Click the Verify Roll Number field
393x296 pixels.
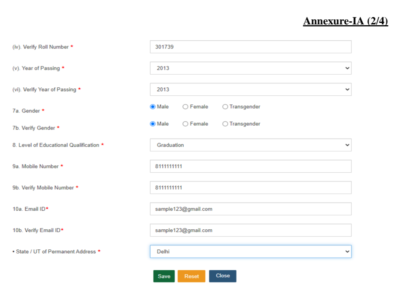pyautogui.click(x=251, y=47)
